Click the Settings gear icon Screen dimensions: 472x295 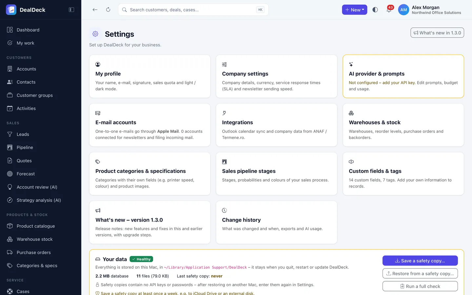95,34
